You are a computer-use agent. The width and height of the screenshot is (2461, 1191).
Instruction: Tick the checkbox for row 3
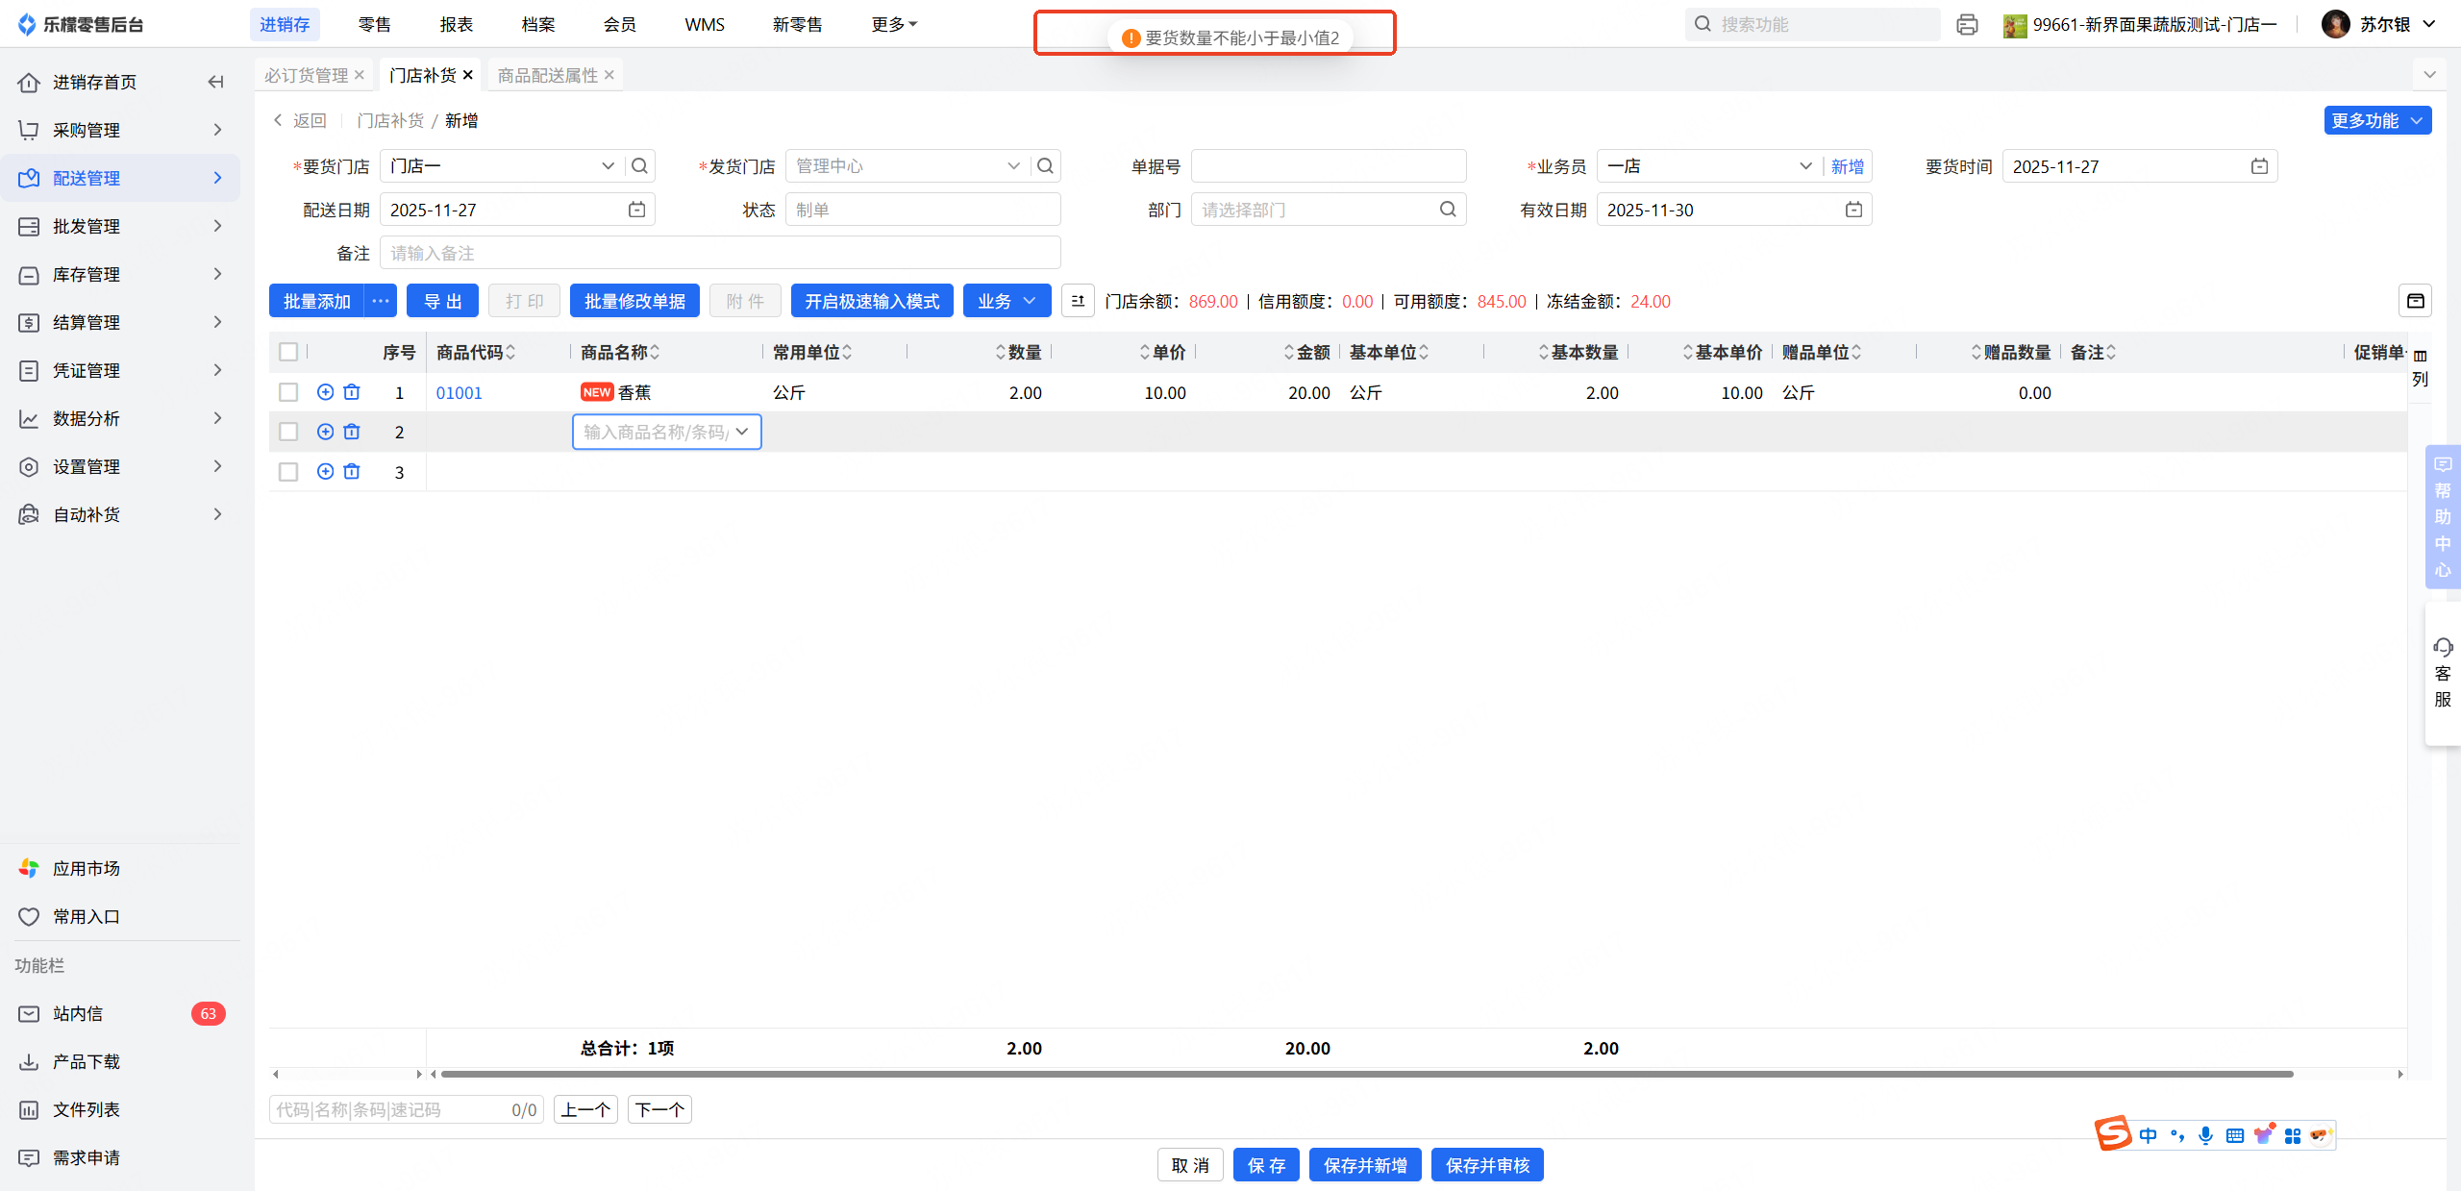pyautogui.click(x=288, y=472)
